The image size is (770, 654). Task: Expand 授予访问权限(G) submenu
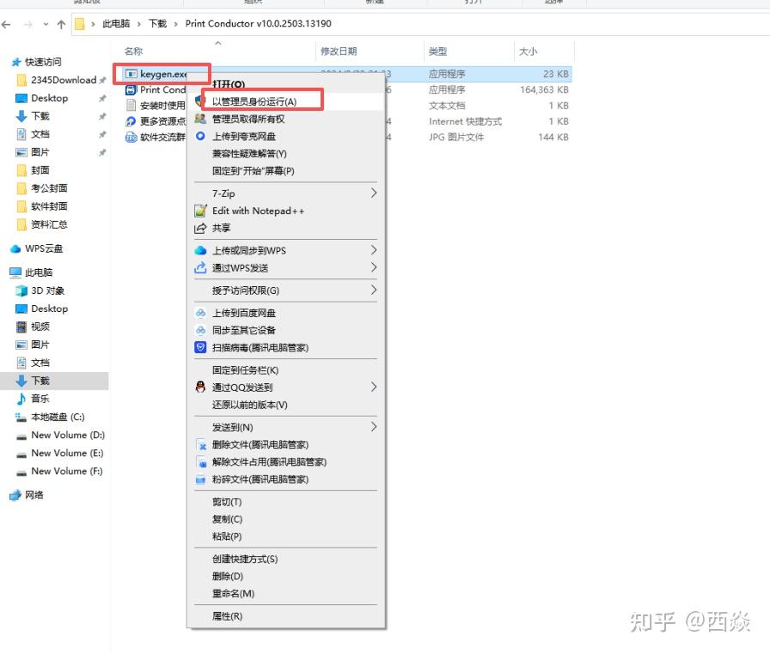(286, 290)
